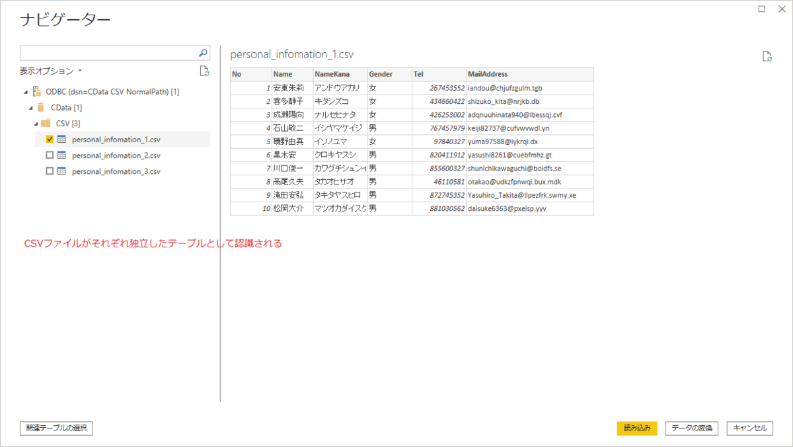Click the search magnifier icon
Viewport: 793px width, 447px height.
point(203,52)
